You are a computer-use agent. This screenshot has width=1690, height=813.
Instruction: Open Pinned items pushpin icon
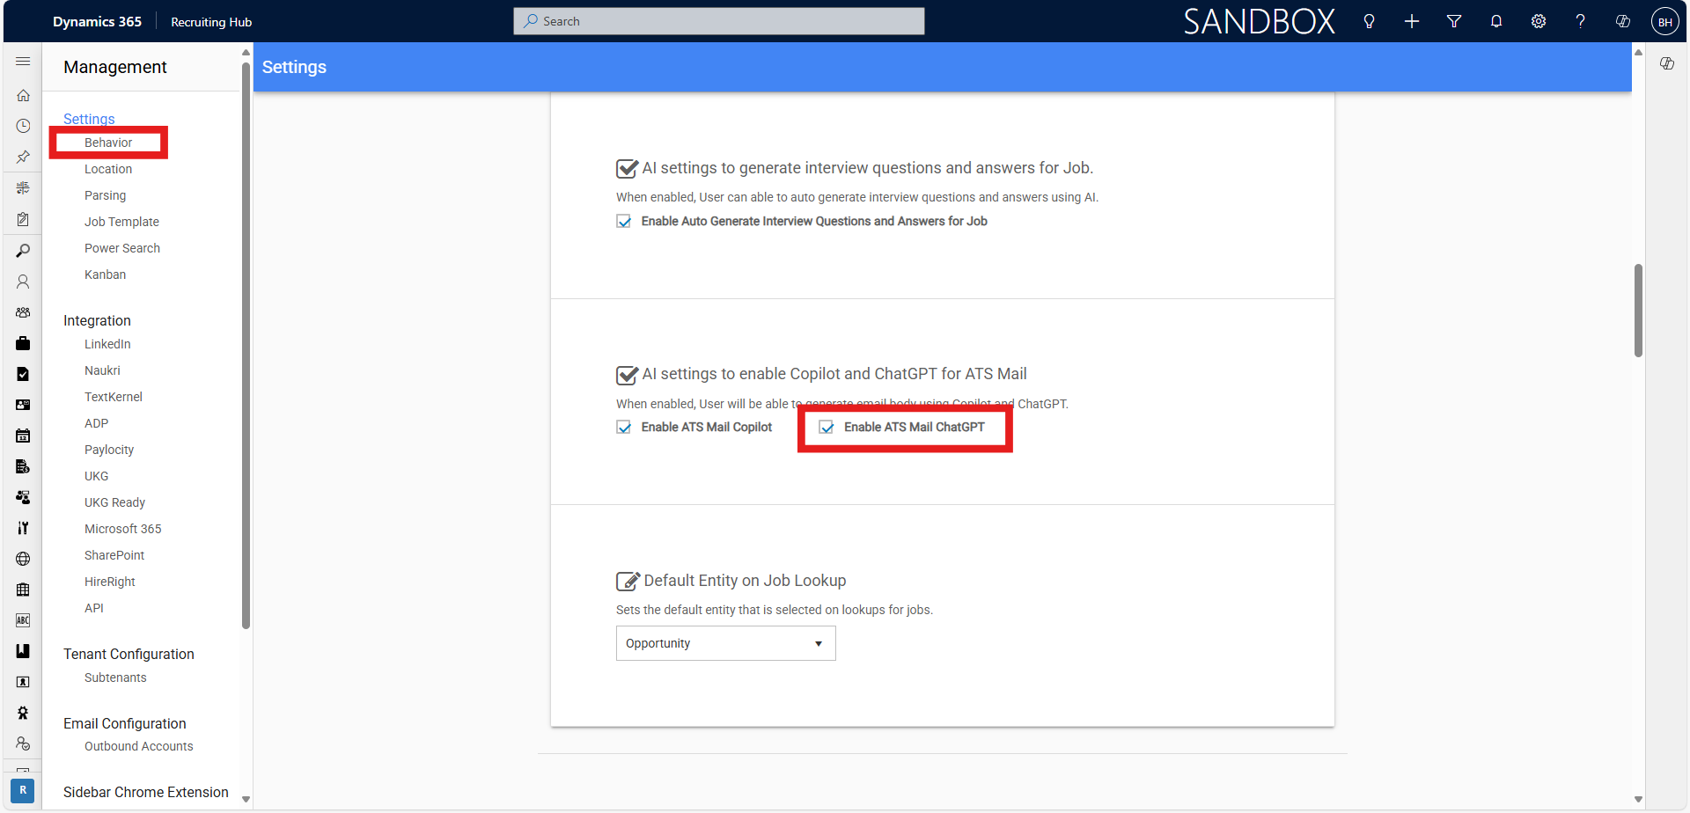(23, 157)
